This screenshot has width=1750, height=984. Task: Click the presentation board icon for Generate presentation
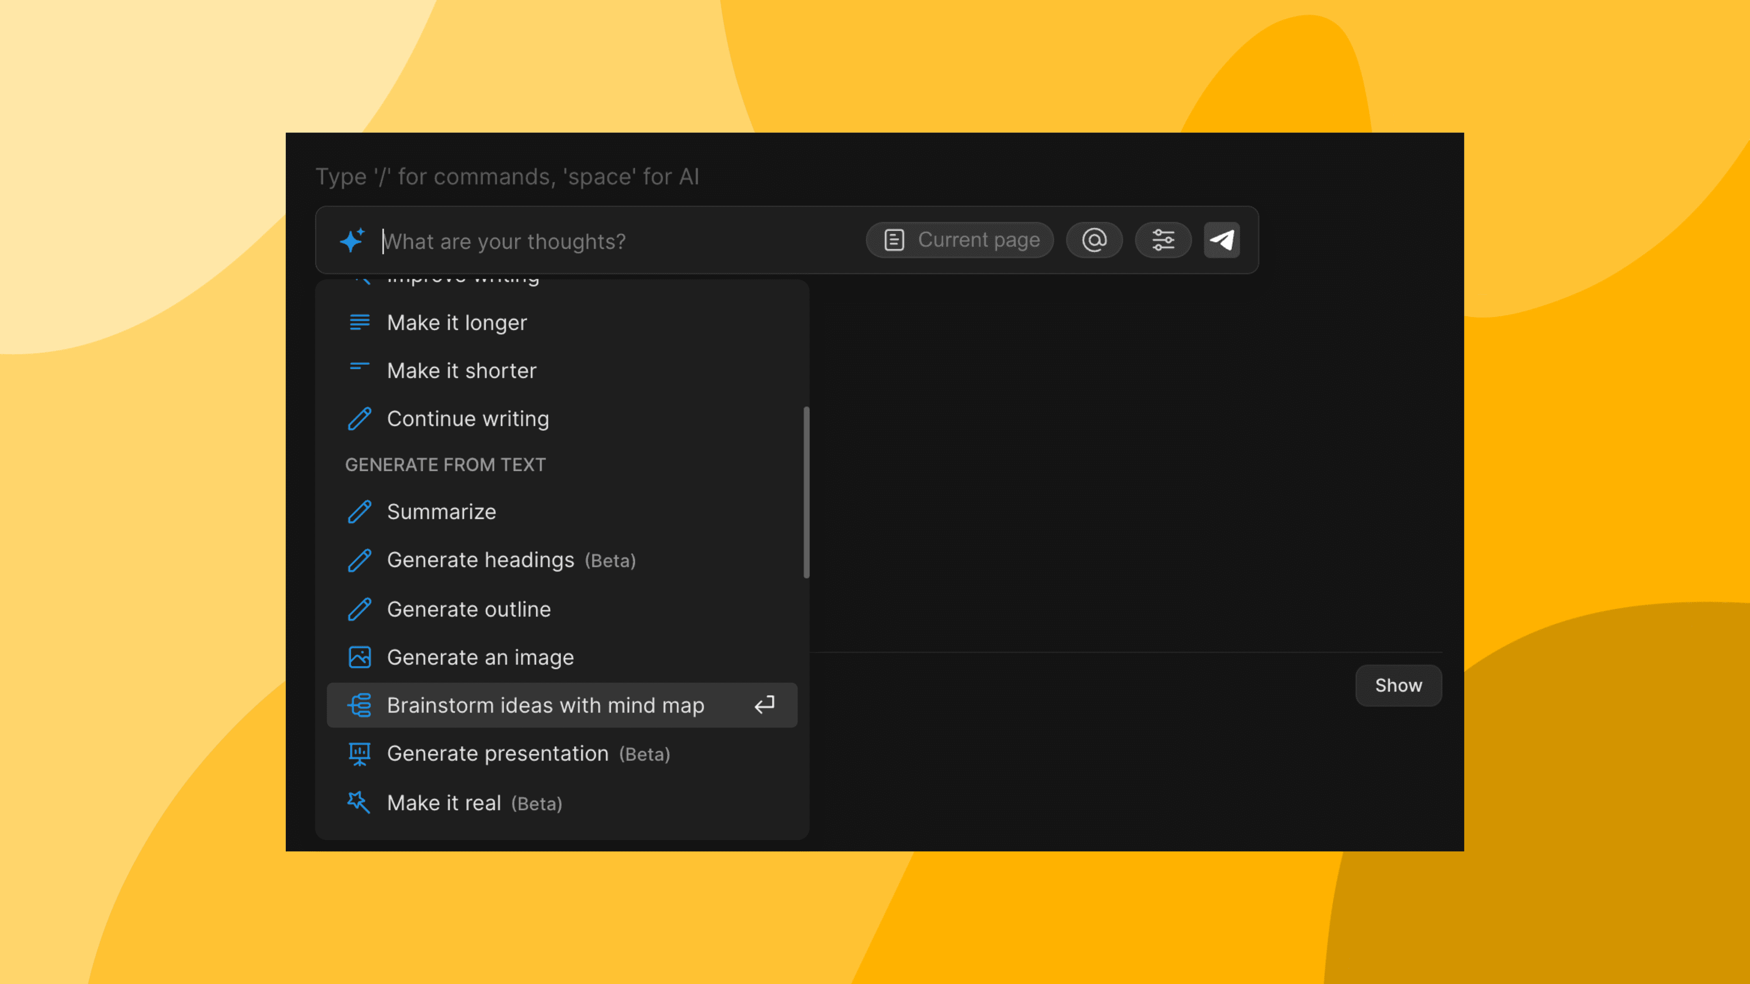pyautogui.click(x=360, y=753)
